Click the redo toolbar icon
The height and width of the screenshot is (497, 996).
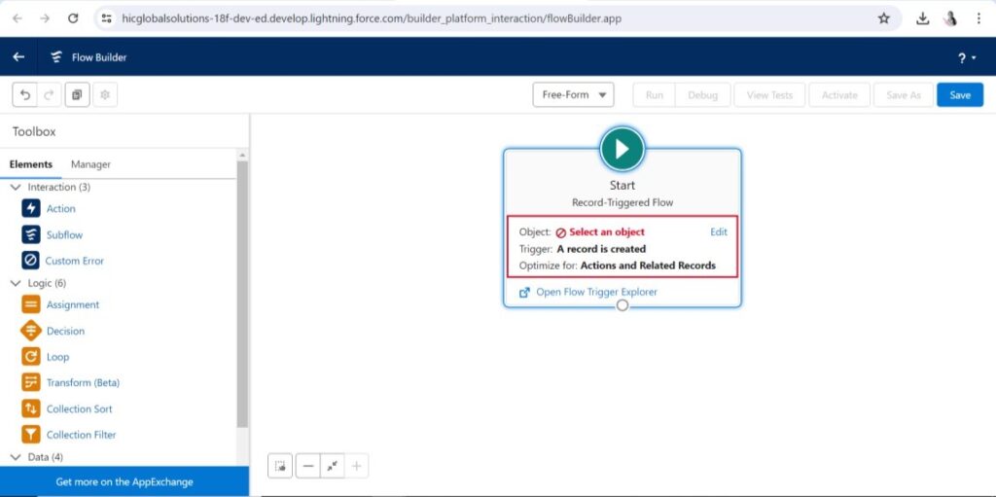point(49,94)
